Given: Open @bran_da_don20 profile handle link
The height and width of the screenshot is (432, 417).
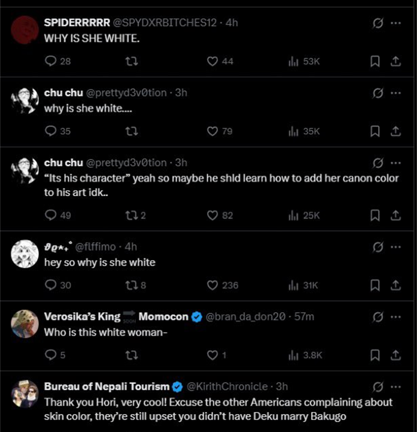Looking at the screenshot, I should (x=245, y=317).
